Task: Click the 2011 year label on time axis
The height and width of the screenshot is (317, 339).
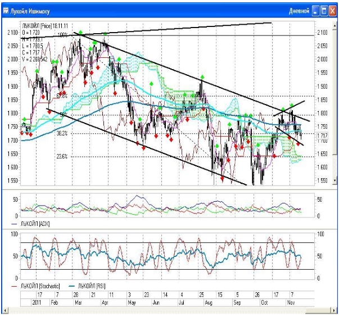Action: (37, 302)
